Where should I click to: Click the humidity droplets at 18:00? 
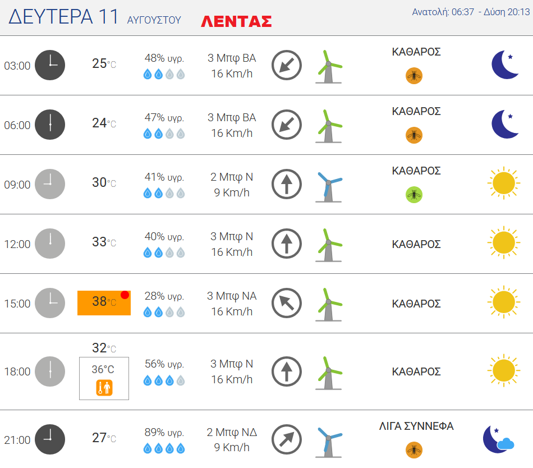[164, 380]
